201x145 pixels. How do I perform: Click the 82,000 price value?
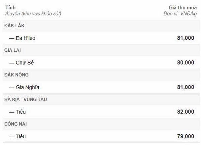click(186, 112)
